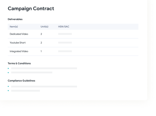Screen dimensions: 156x116
Task: Select the Integrated Video row item
Action: pos(19,51)
